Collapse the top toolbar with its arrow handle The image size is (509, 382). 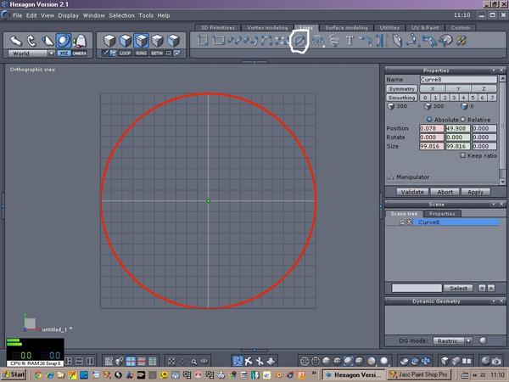(255, 62)
